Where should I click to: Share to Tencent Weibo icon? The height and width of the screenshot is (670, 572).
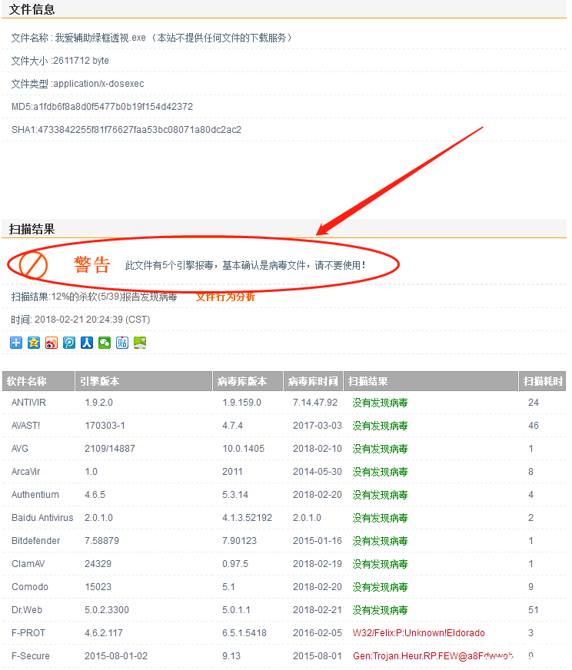click(x=69, y=343)
